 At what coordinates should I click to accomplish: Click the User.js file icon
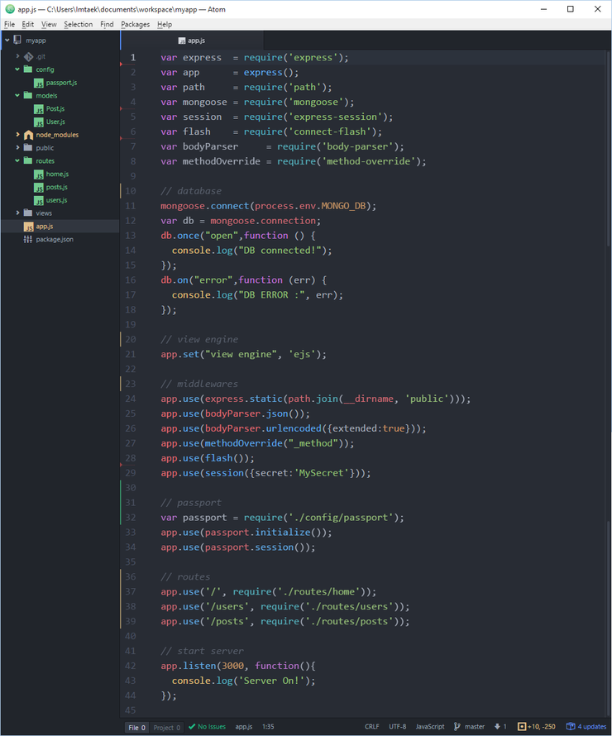click(39, 122)
